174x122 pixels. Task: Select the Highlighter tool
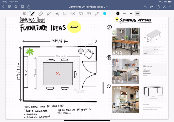(49, 13)
